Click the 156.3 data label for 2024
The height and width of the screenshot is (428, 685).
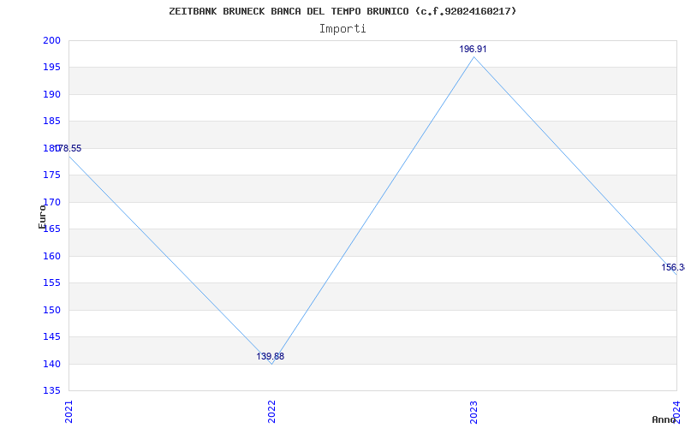(673, 267)
